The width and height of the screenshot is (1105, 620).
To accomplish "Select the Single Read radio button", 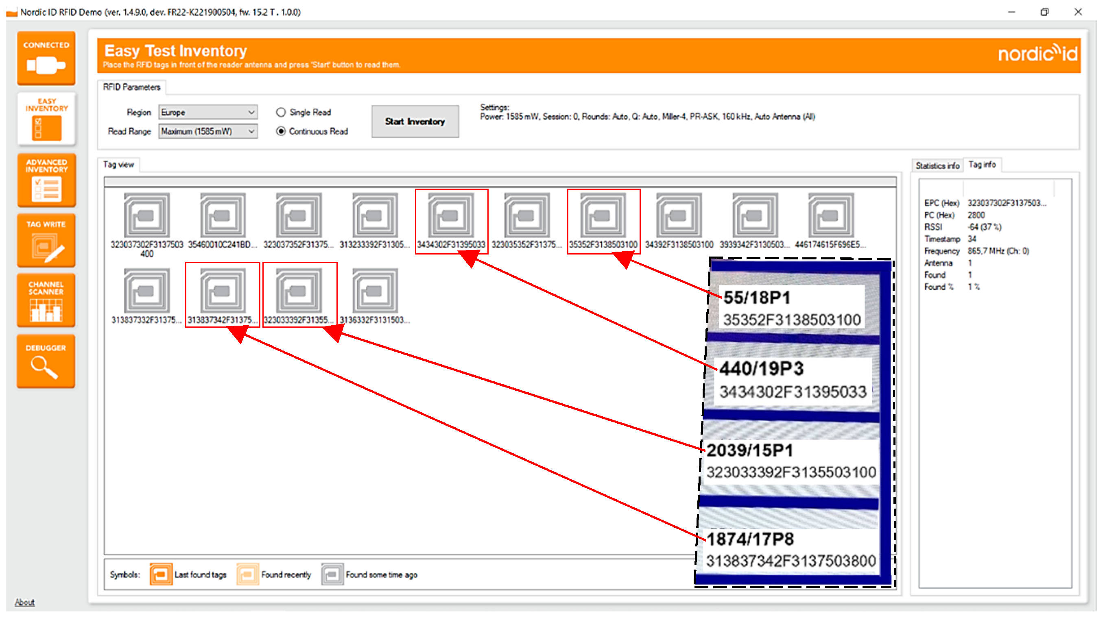I will click(281, 112).
